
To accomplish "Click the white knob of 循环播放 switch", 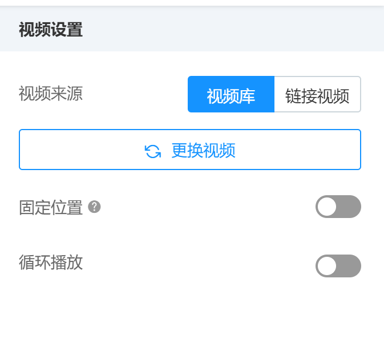I will (327, 266).
